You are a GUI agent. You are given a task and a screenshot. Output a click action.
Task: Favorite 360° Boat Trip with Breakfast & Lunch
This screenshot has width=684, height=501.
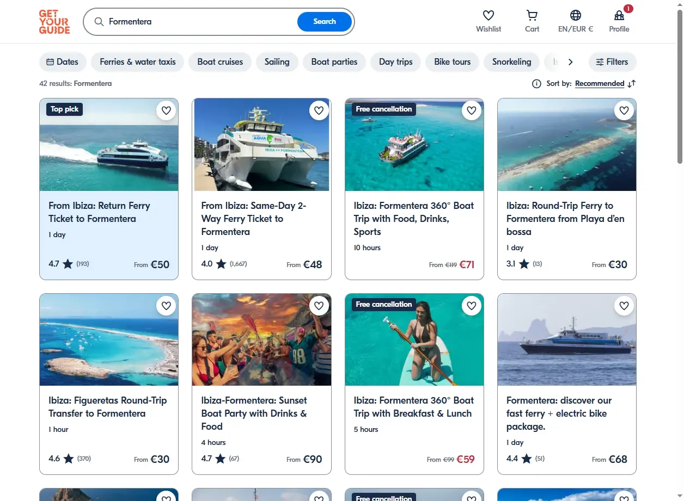[x=472, y=306]
